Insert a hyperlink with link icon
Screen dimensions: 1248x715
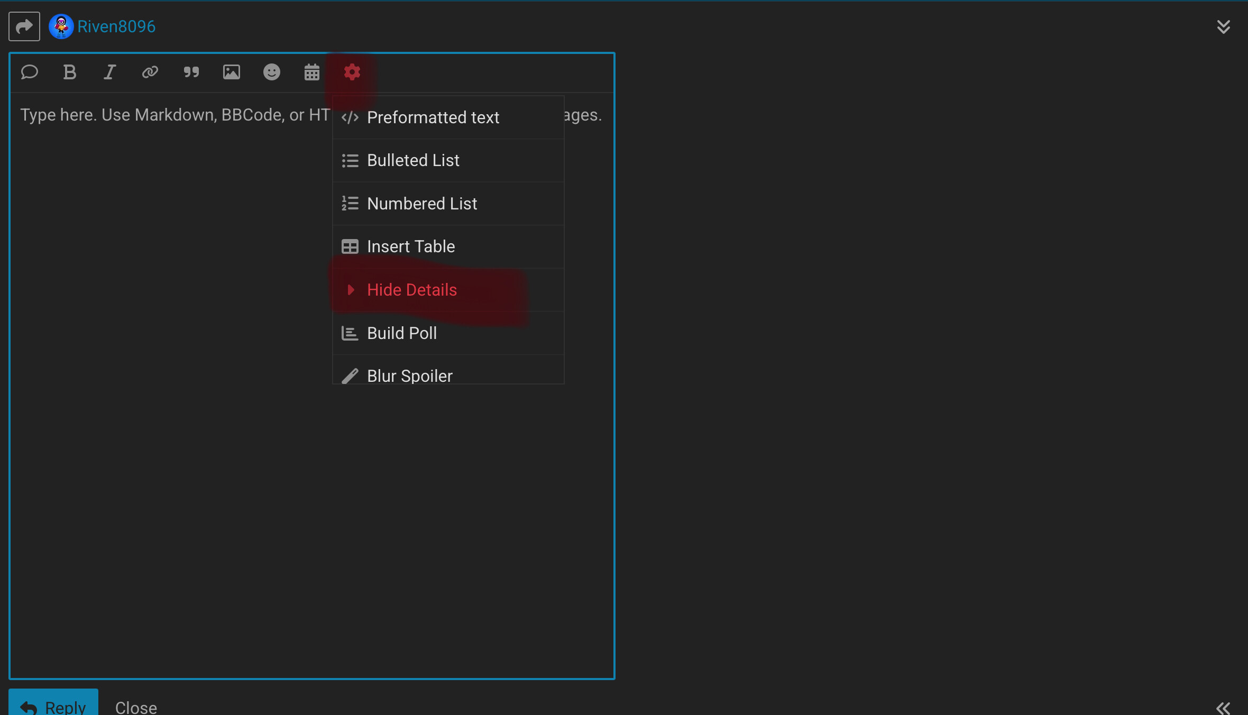click(150, 72)
